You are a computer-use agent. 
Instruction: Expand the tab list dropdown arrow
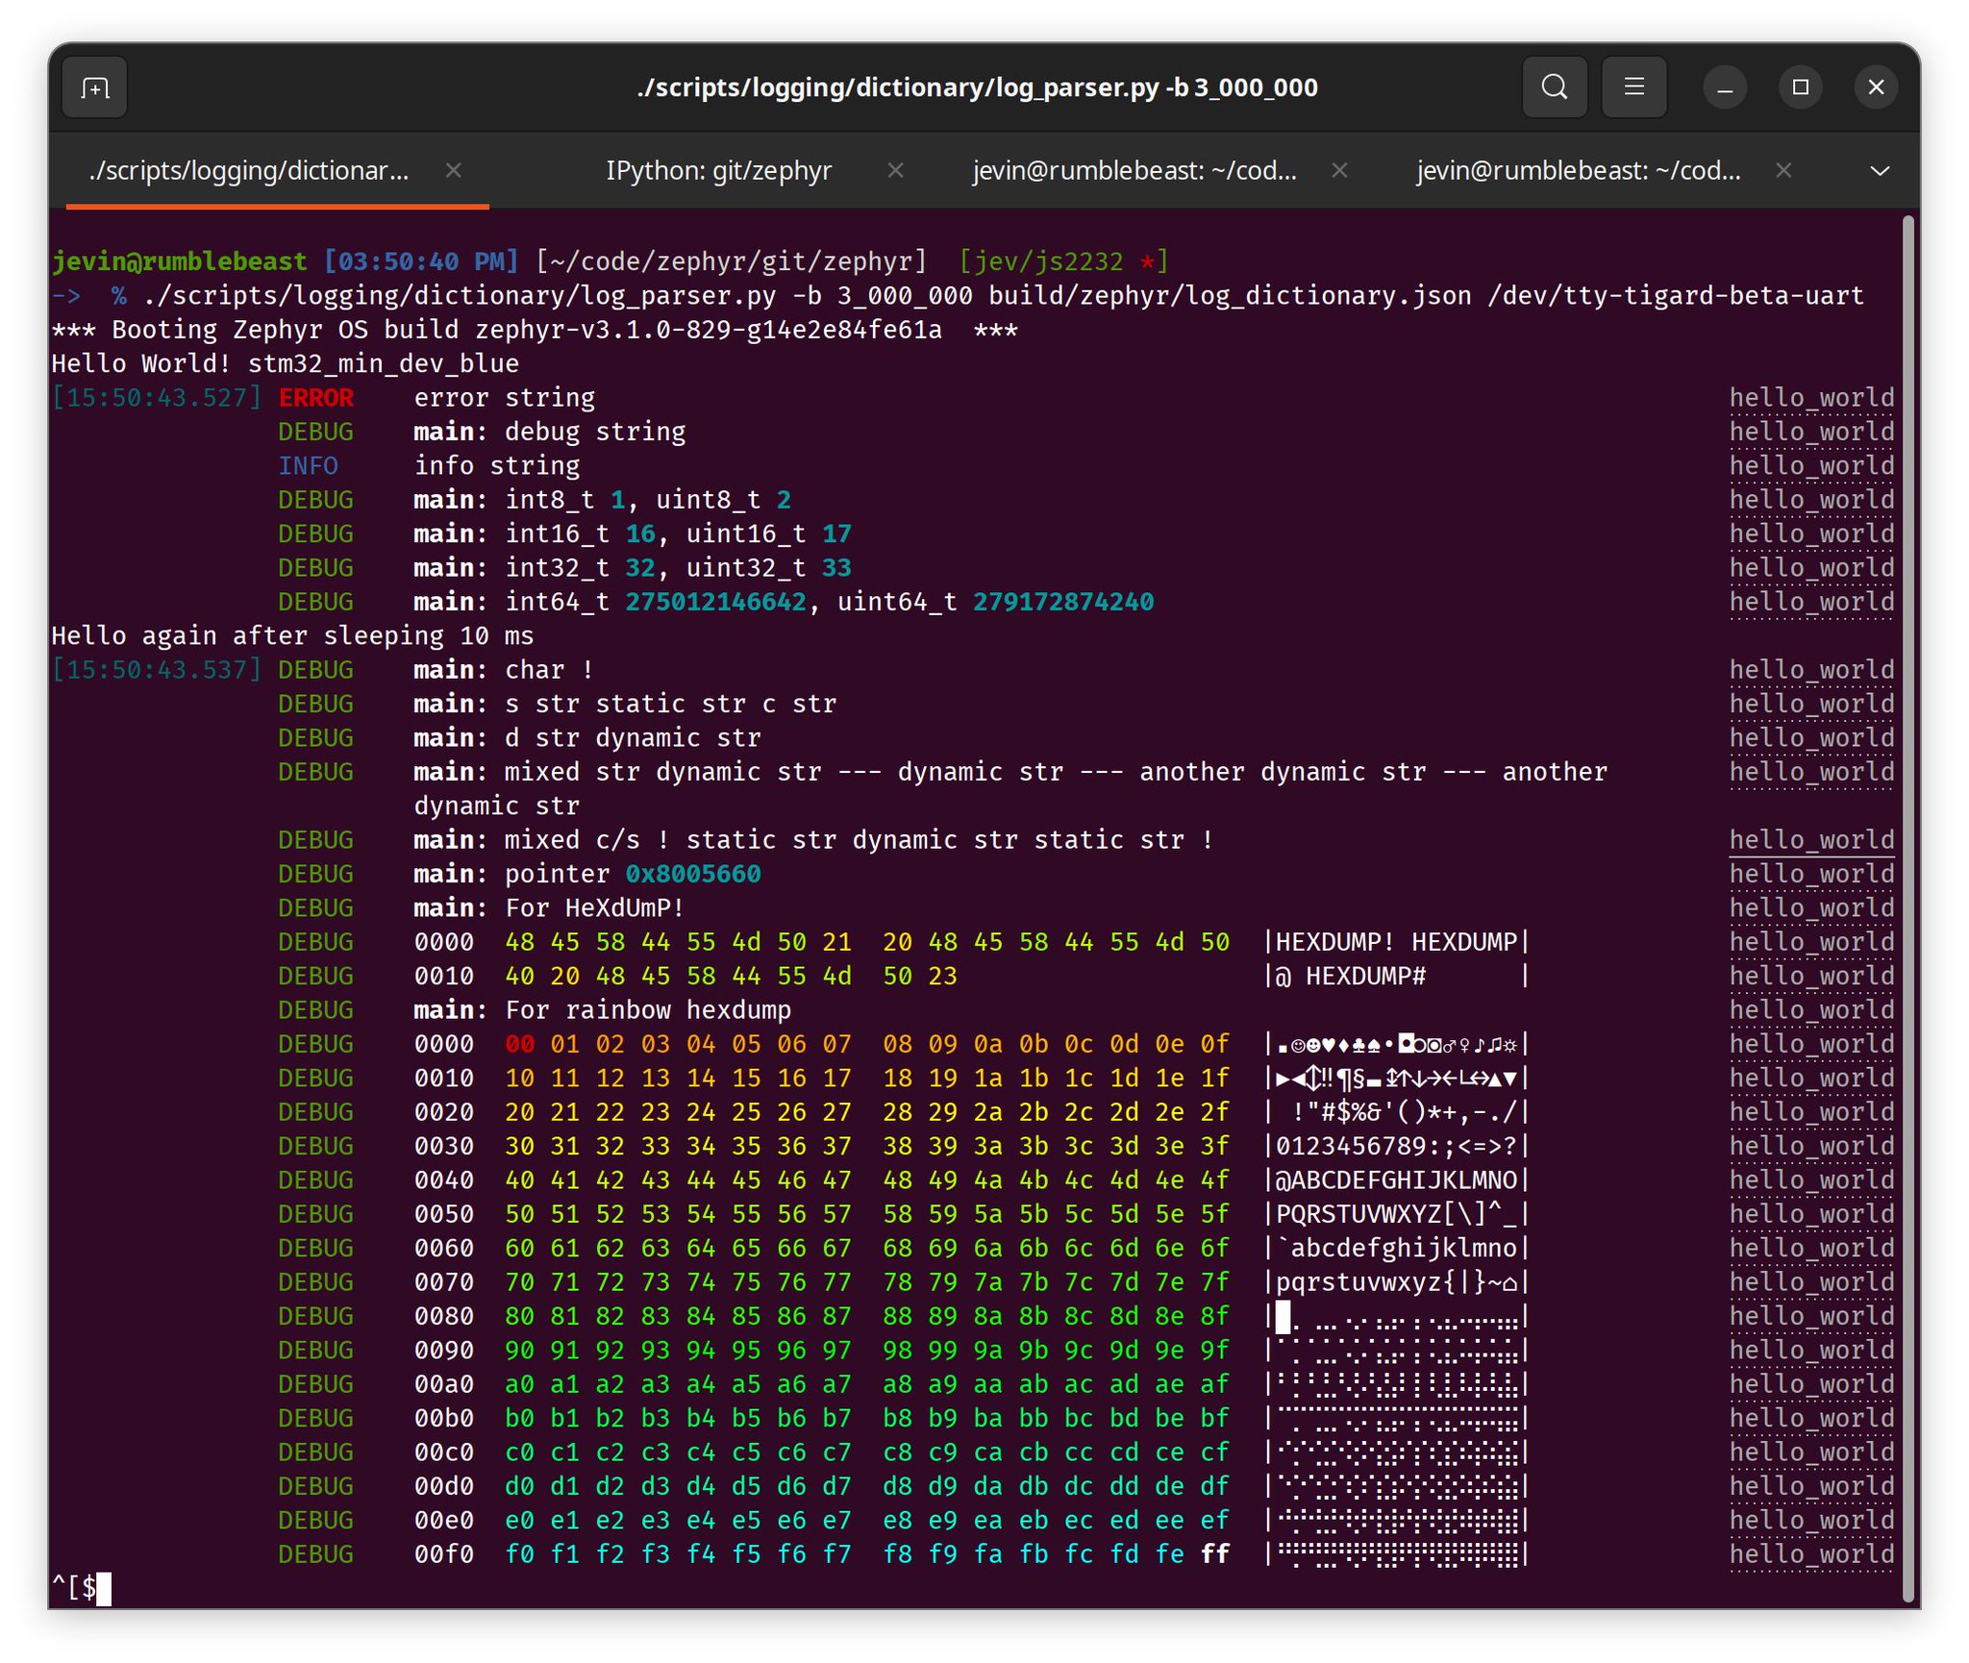[1880, 171]
